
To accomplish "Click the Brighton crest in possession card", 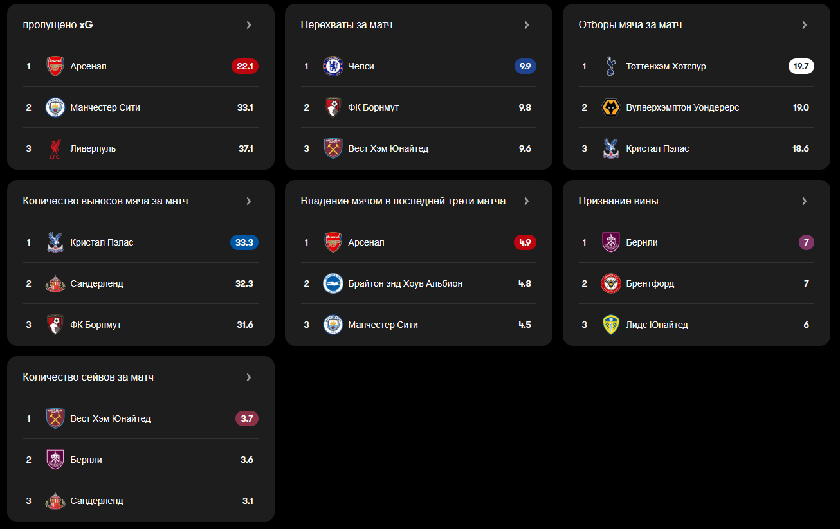I will click(333, 283).
